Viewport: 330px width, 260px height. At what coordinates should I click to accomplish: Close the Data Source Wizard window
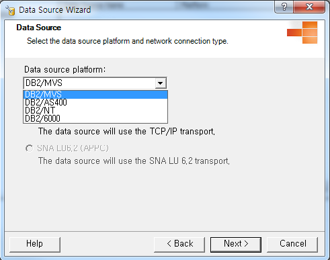(x=309, y=7)
